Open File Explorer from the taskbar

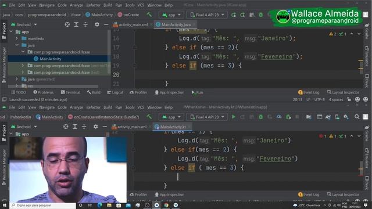click(x=109, y=205)
